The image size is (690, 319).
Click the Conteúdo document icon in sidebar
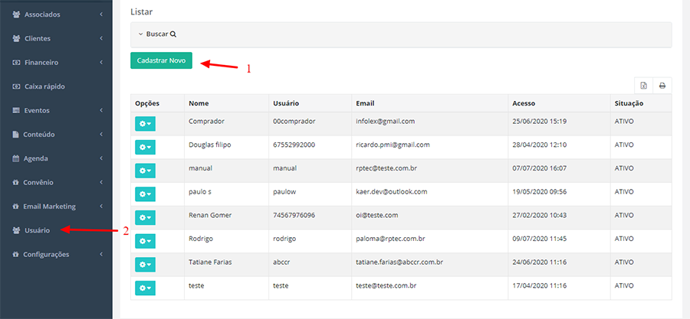tap(16, 135)
